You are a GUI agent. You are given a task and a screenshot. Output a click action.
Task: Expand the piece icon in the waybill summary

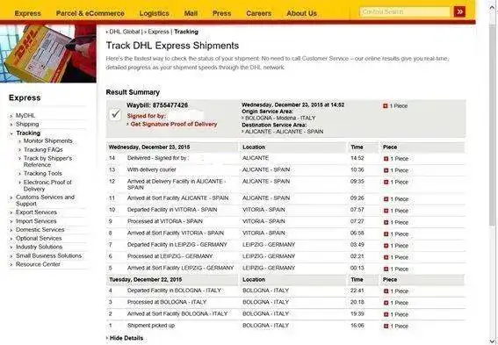tap(386, 105)
